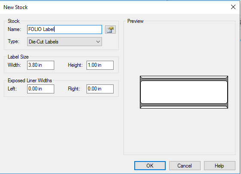Click the Exposed Liner Widths group title

click(x=30, y=81)
